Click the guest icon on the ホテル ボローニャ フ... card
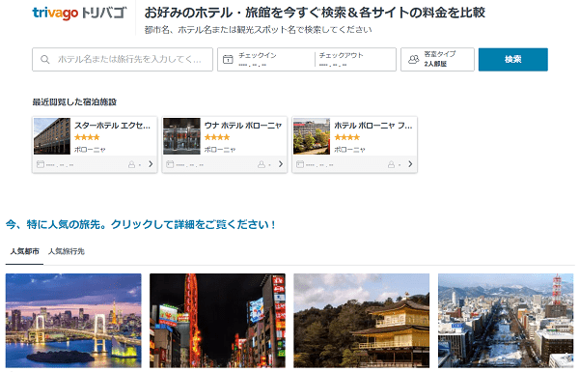Screen dimensions: 579x372 [392, 164]
